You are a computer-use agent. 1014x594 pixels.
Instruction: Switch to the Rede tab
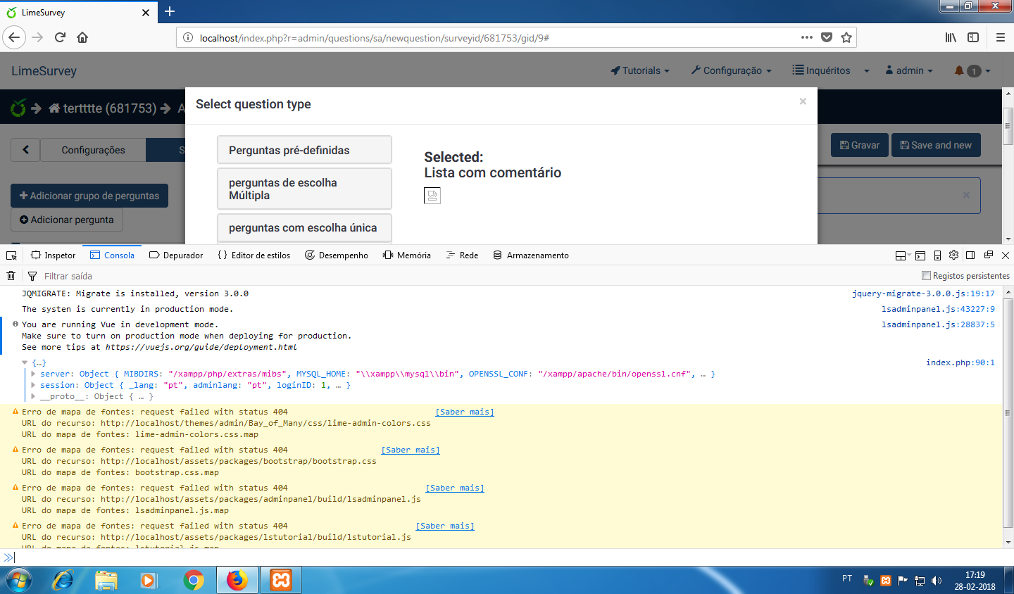462,255
